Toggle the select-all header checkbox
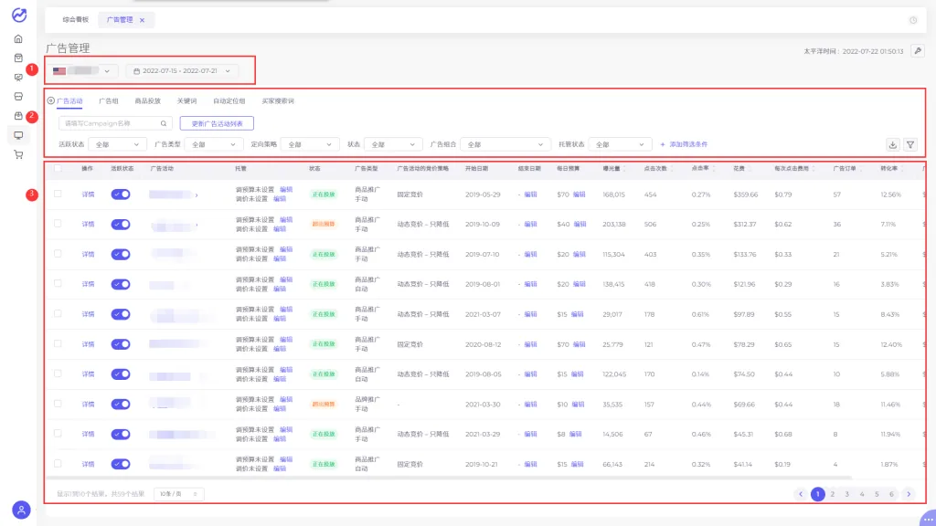This screenshot has height=526, width=936. (x=58, y=168)
